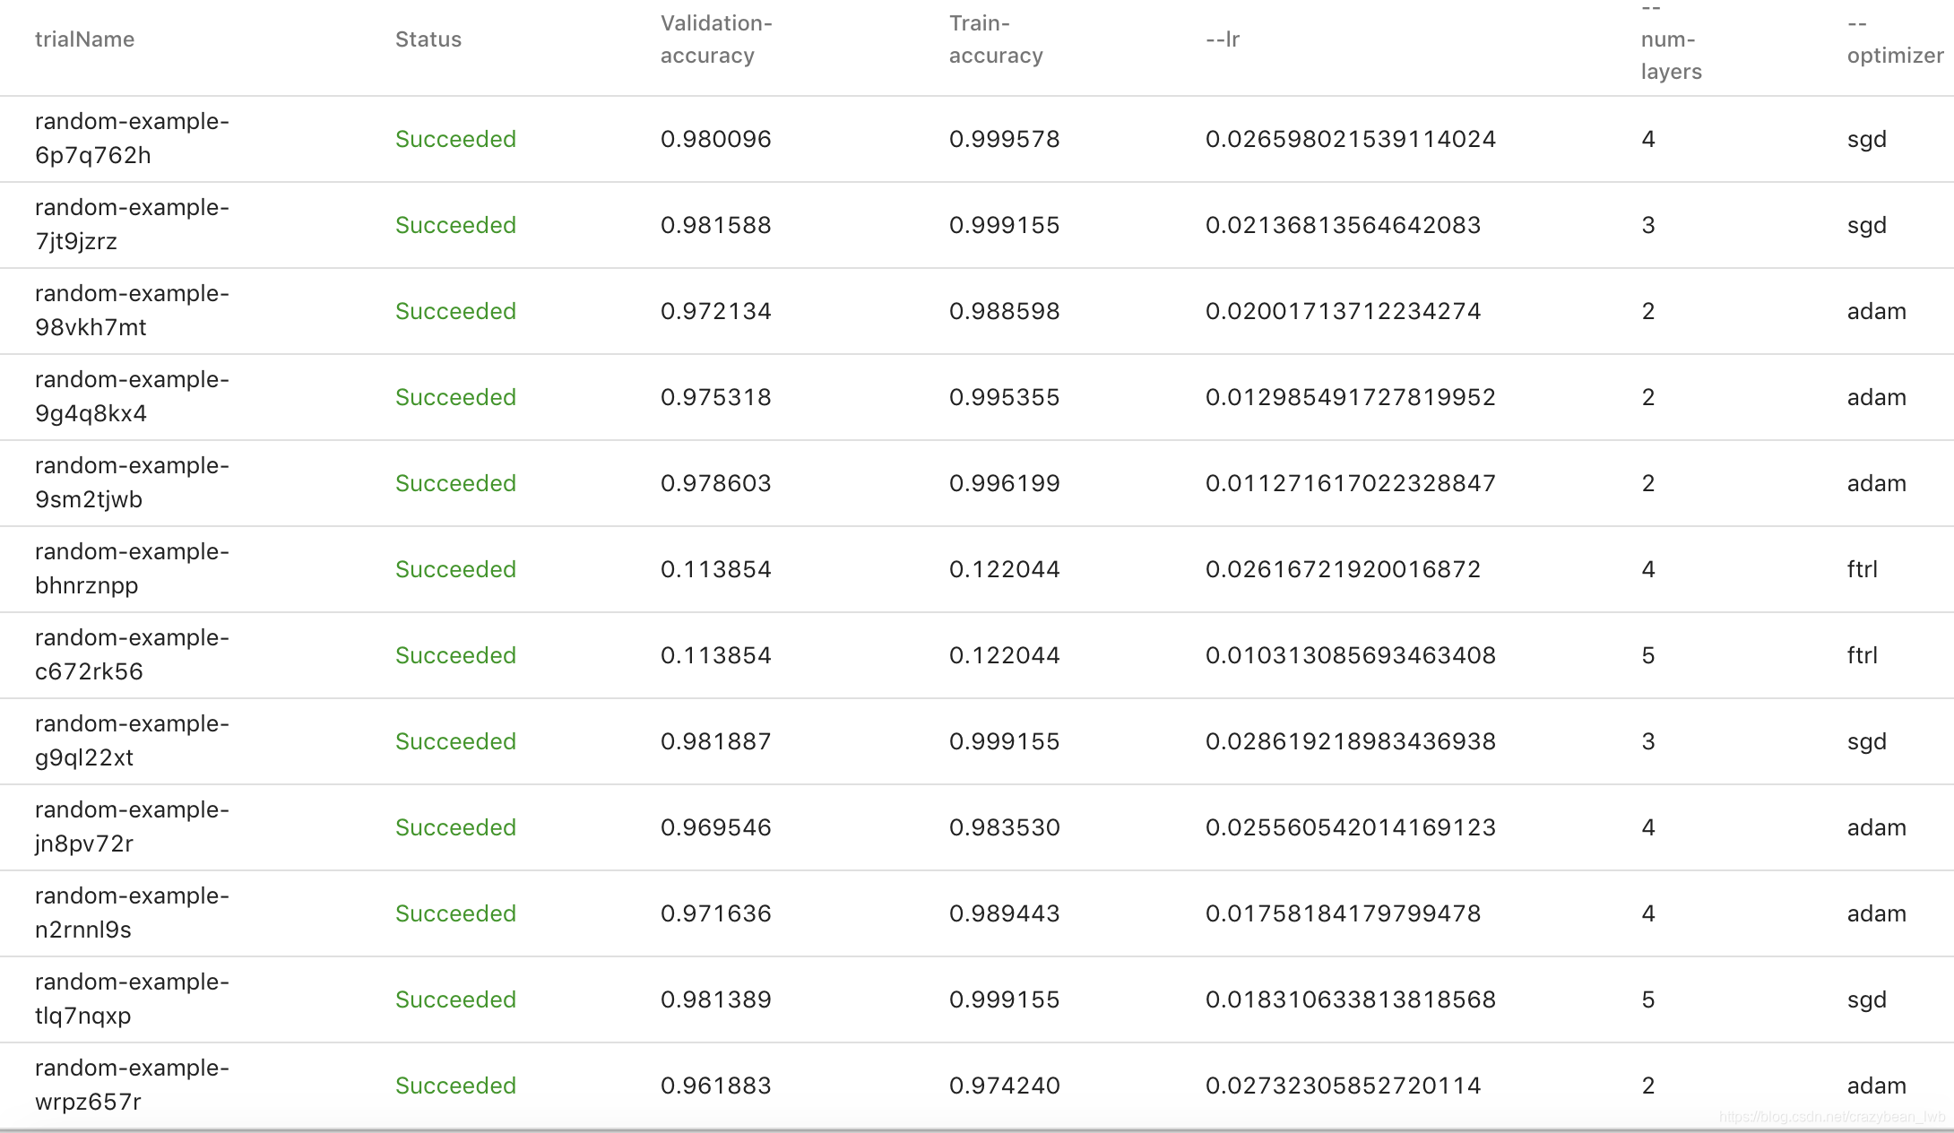The width and height of the screenshot is (1954, 1133).
Task: Select trial random-example-n2rnnl9s
Action: pos(132,912)
